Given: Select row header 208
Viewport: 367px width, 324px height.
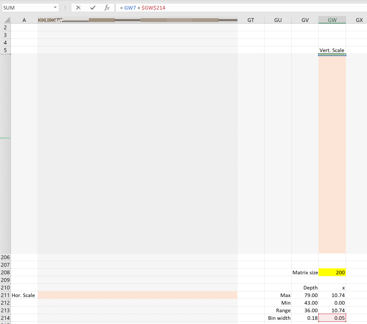Looking at the screenshot, I should 5,272.
